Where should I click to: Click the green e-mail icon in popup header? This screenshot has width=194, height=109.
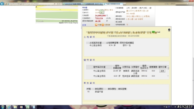pos(153,32)
